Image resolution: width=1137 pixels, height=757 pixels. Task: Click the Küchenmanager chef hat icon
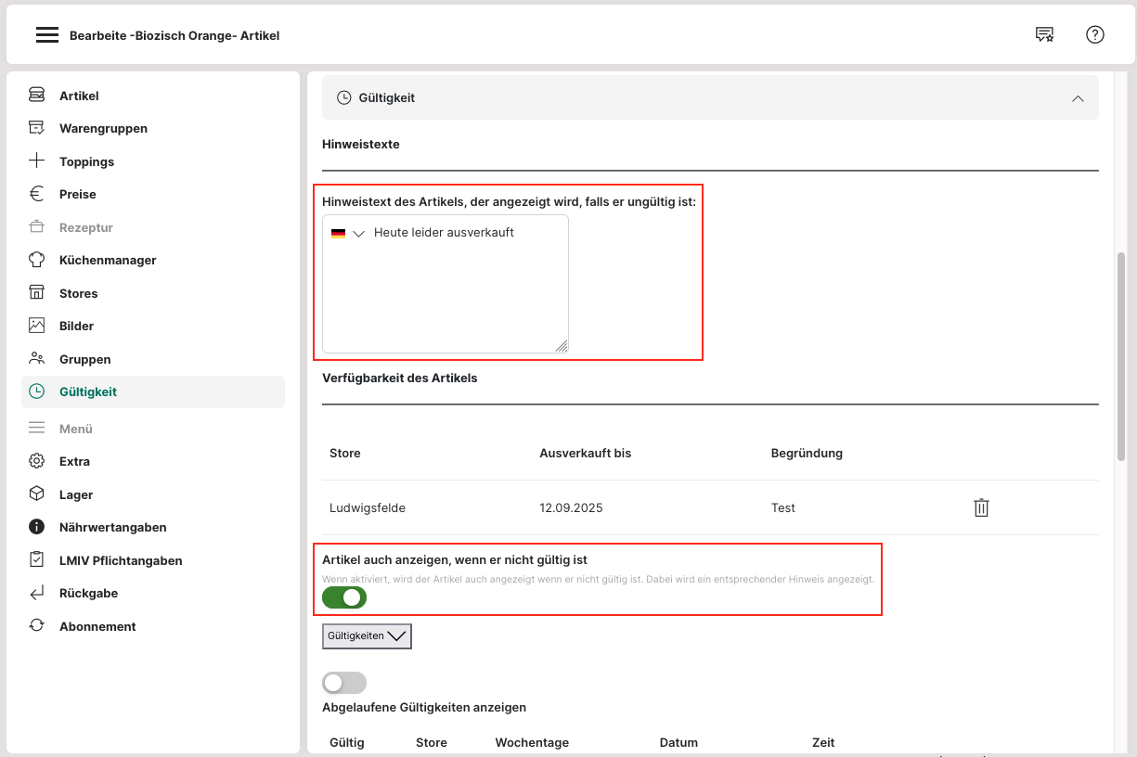pos(37,260)
